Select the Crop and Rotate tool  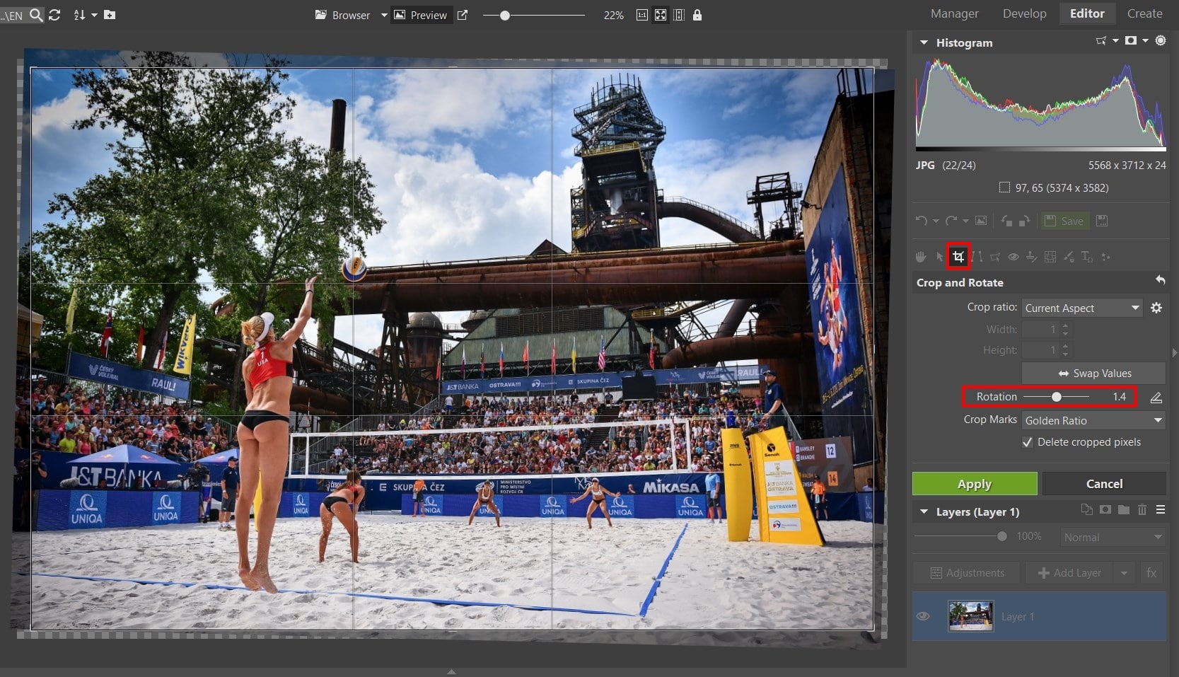958,257
